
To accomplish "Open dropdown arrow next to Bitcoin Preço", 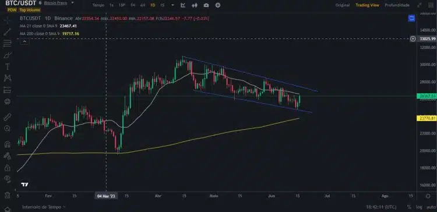I will (x=72, y=2).
